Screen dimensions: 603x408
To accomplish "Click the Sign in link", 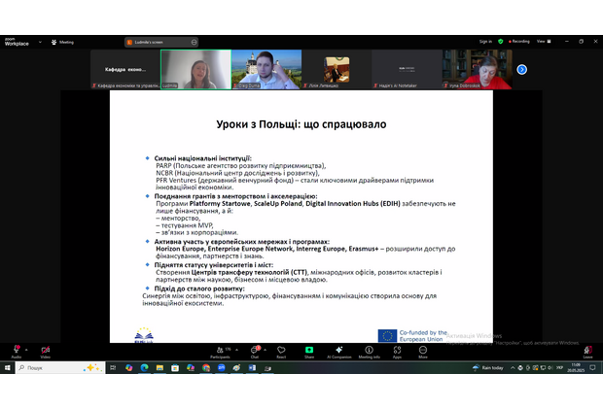I will point(485,42).
